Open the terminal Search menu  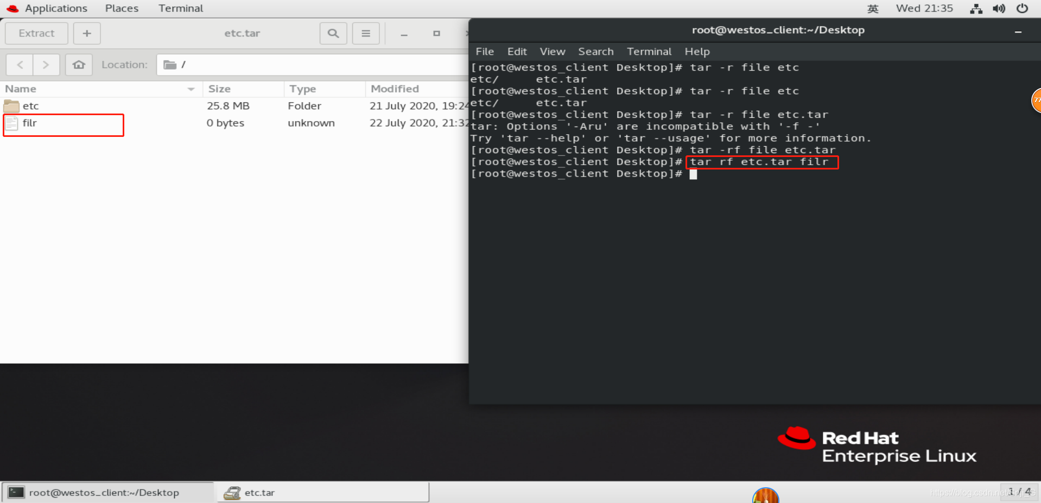[596, 52]
